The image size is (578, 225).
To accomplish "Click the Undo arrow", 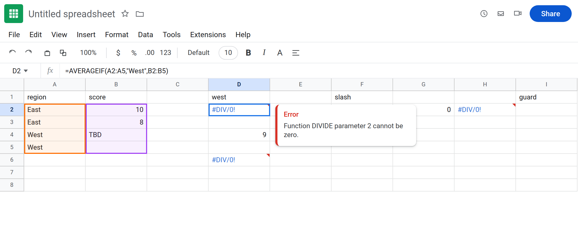I will pos(13,53).
